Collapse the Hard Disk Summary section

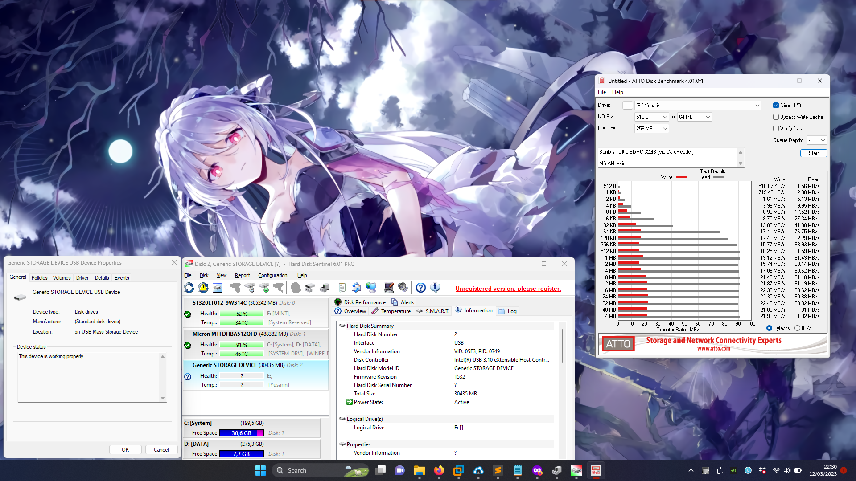342,326
